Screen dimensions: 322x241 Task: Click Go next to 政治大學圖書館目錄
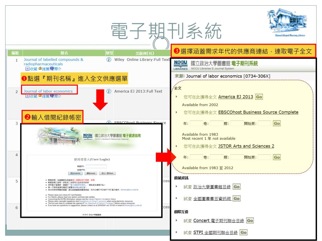tap(236, 187)
